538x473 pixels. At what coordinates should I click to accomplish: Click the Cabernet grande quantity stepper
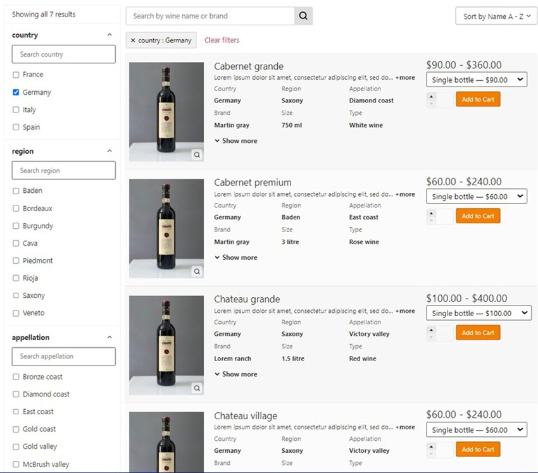coord(440,100)
